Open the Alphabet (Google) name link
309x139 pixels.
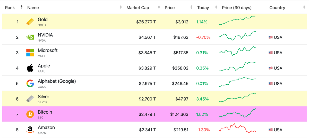57,81
